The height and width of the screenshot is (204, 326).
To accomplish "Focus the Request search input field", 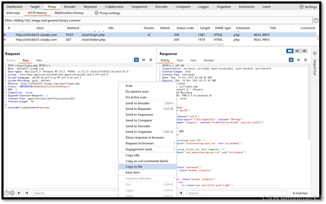I will [x=75, y=193].
